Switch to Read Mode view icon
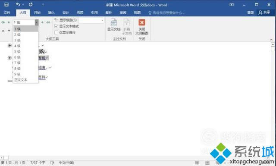276x166 pixels. 197,163
